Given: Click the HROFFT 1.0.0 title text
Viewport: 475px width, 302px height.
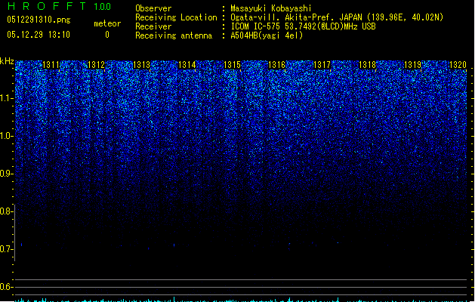Looking at the screenshot, I should (x=60, y=6).
